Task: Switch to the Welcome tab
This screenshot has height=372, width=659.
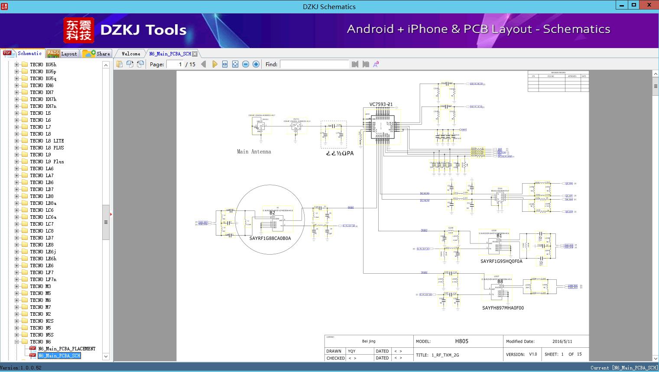Action: click(x=131, y=54)
